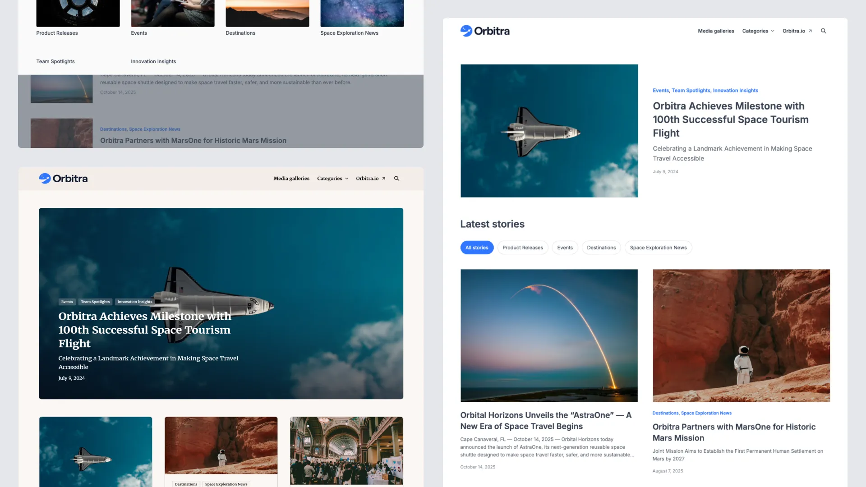The height and width of the screenshot is (487, 866).
Task: Open the Media galleries menu item
Action: coord(716,31)
